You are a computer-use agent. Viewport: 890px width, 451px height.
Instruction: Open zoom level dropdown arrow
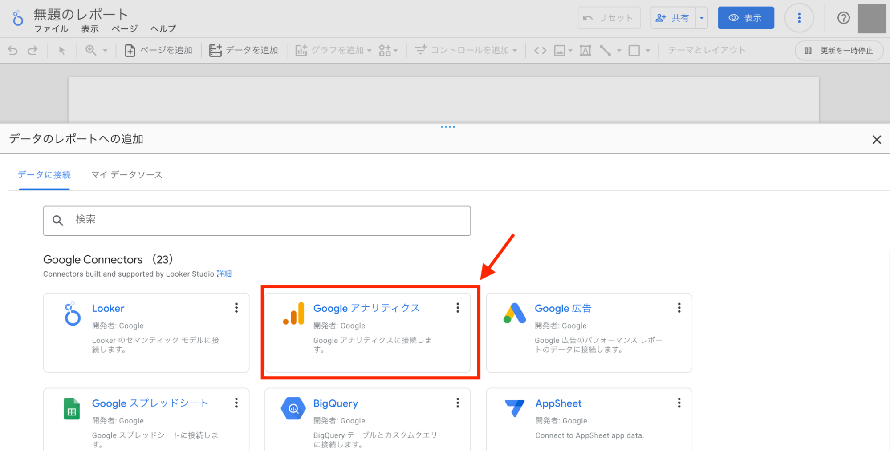click(105, 51)
